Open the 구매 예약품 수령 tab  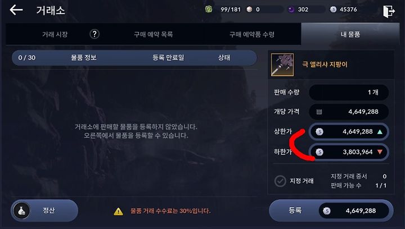point(252,34)
